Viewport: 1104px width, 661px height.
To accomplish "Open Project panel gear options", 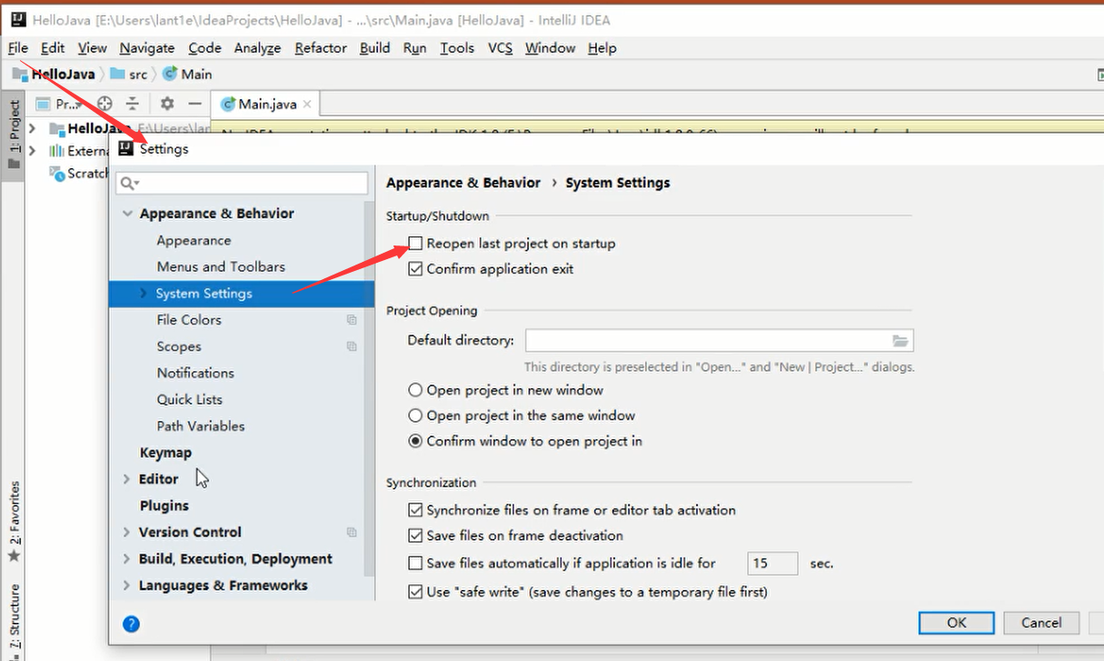I will 167,104.
